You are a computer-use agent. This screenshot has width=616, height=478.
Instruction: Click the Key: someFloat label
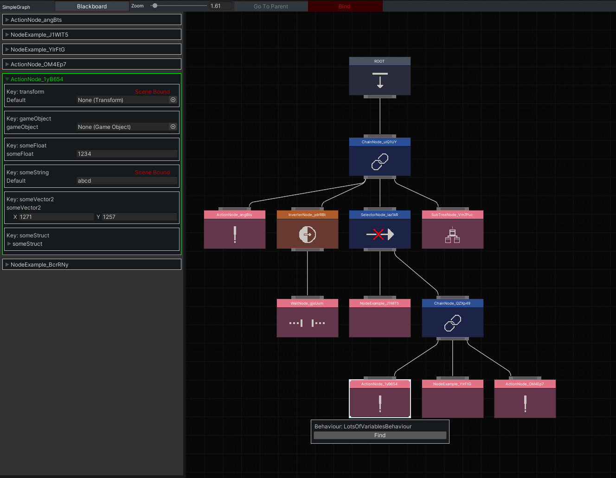coord(26,145)
